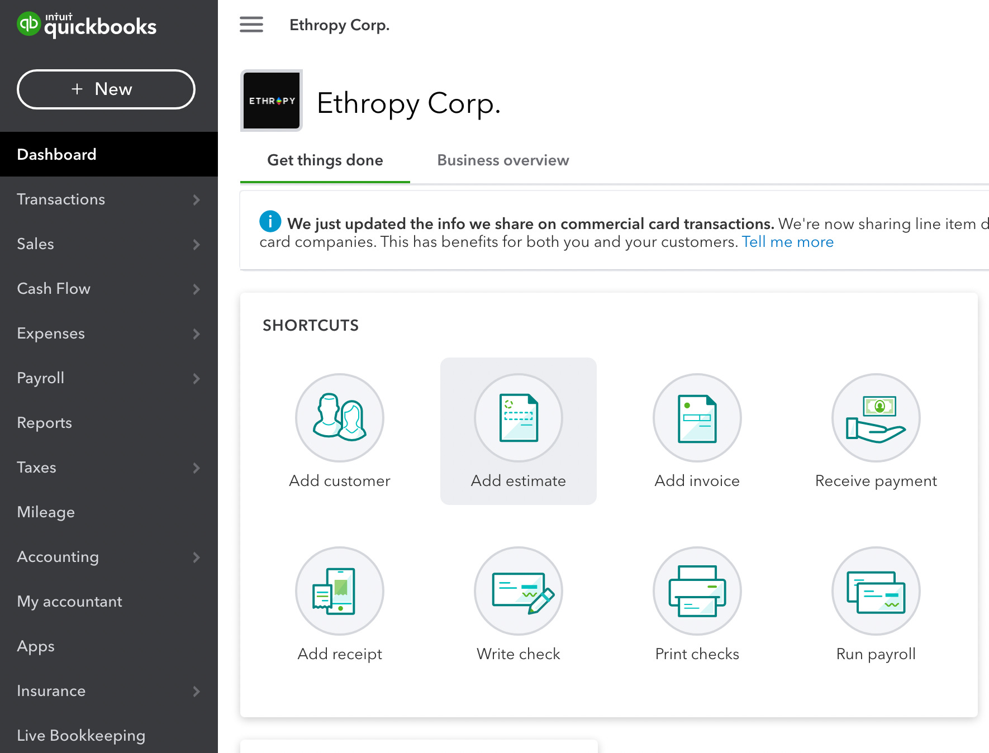This screenshot has width=989, height=753.
Task: Open Insurance in the sidebar
Action: coord(109,691)
